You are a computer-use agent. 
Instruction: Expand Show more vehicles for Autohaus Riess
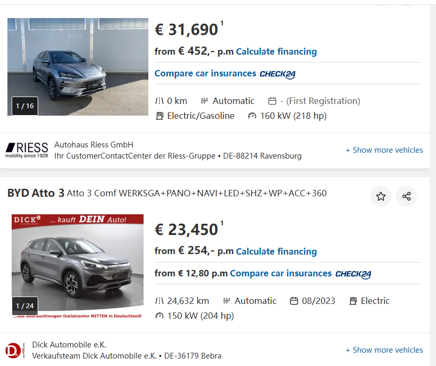[384, 150]
